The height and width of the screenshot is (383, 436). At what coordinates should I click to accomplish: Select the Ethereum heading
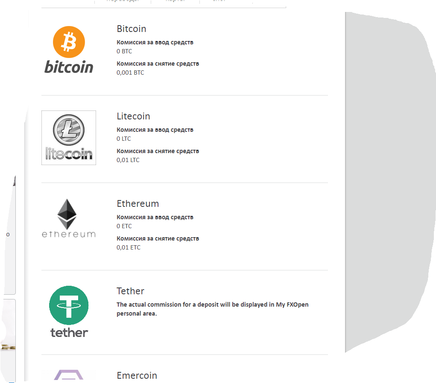tap(138, 204)
